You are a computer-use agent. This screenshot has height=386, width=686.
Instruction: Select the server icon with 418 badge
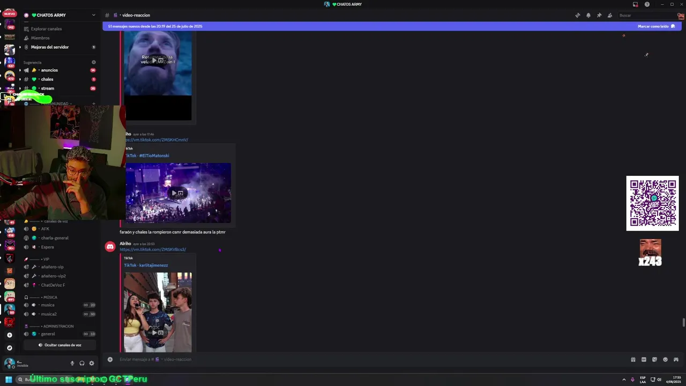(10, 231)
